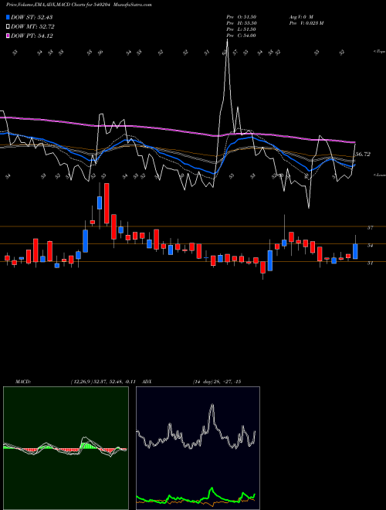386x510 pixels.
Task: Click the last blue candlestick on the right
Action: tap(355, 251)
